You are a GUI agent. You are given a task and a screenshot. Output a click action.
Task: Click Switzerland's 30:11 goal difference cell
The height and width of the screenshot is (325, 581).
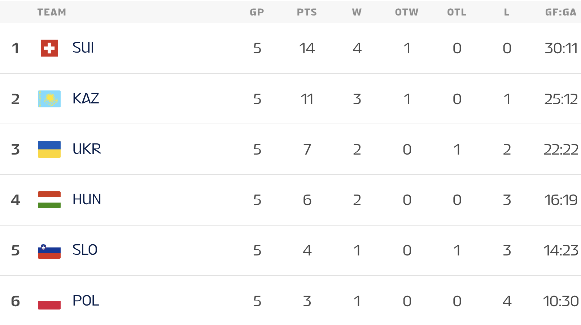tap(561, 48)
